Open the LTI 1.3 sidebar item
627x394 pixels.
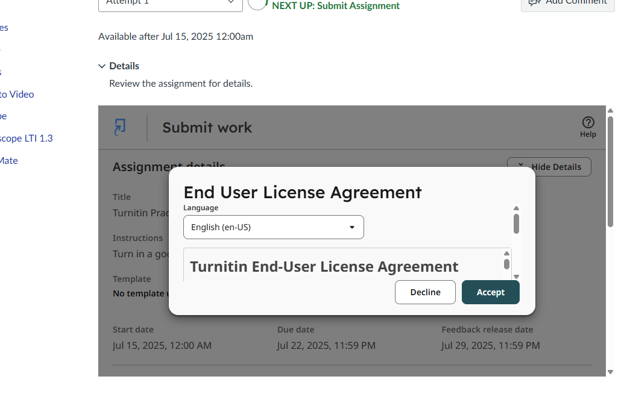27,138
